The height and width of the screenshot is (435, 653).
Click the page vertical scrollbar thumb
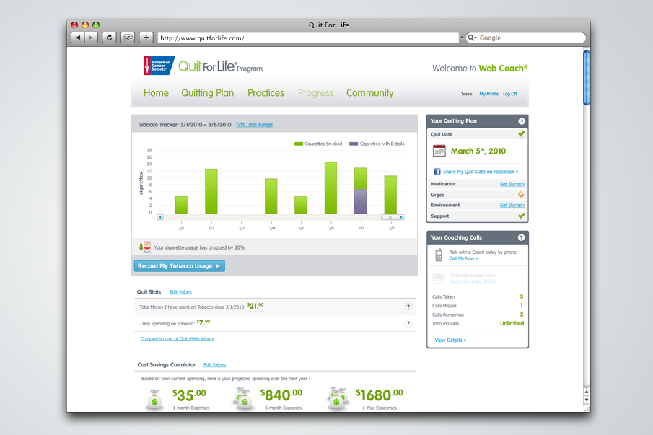point(587,77)
